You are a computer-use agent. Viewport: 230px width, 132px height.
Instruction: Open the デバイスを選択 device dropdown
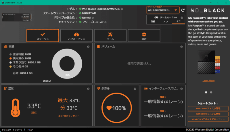(163, 10)
